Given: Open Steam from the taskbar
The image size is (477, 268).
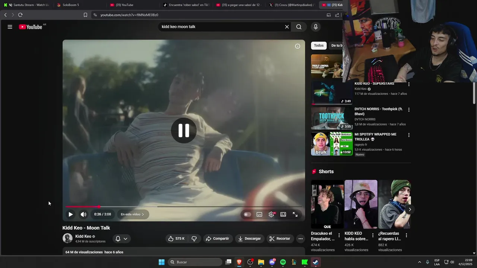Looking at the screenshot, I should 315,262.
